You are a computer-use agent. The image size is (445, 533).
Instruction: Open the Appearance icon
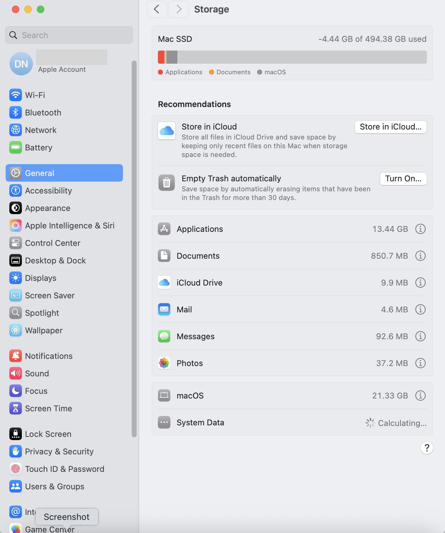click(16, 208)
